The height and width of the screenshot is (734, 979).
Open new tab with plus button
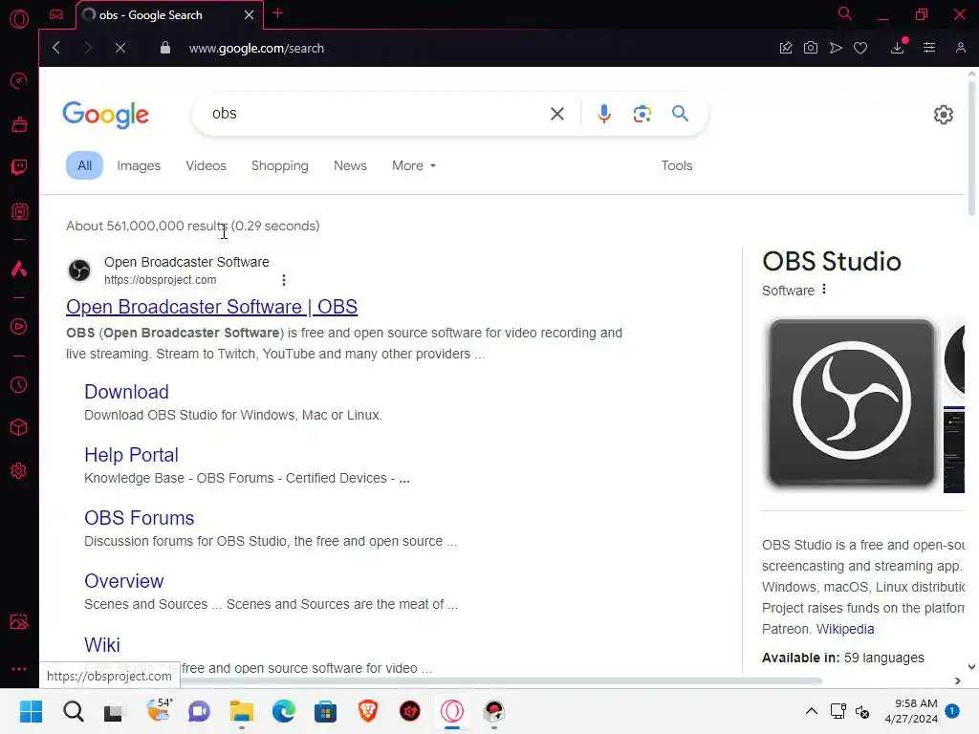pyautogui.click(x=278, y=13)
